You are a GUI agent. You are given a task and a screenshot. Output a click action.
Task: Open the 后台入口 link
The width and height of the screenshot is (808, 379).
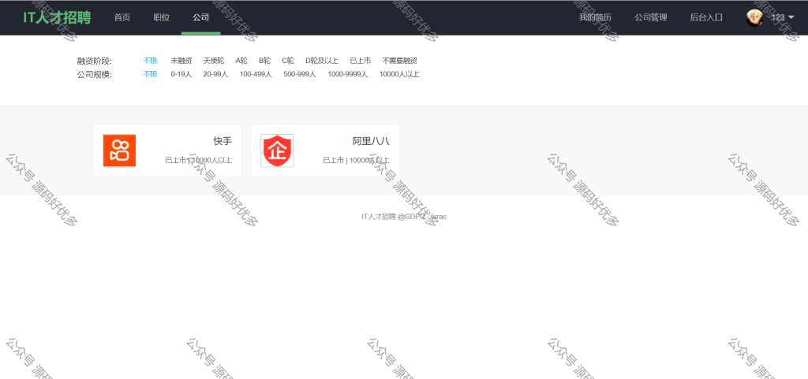(706, 17)
